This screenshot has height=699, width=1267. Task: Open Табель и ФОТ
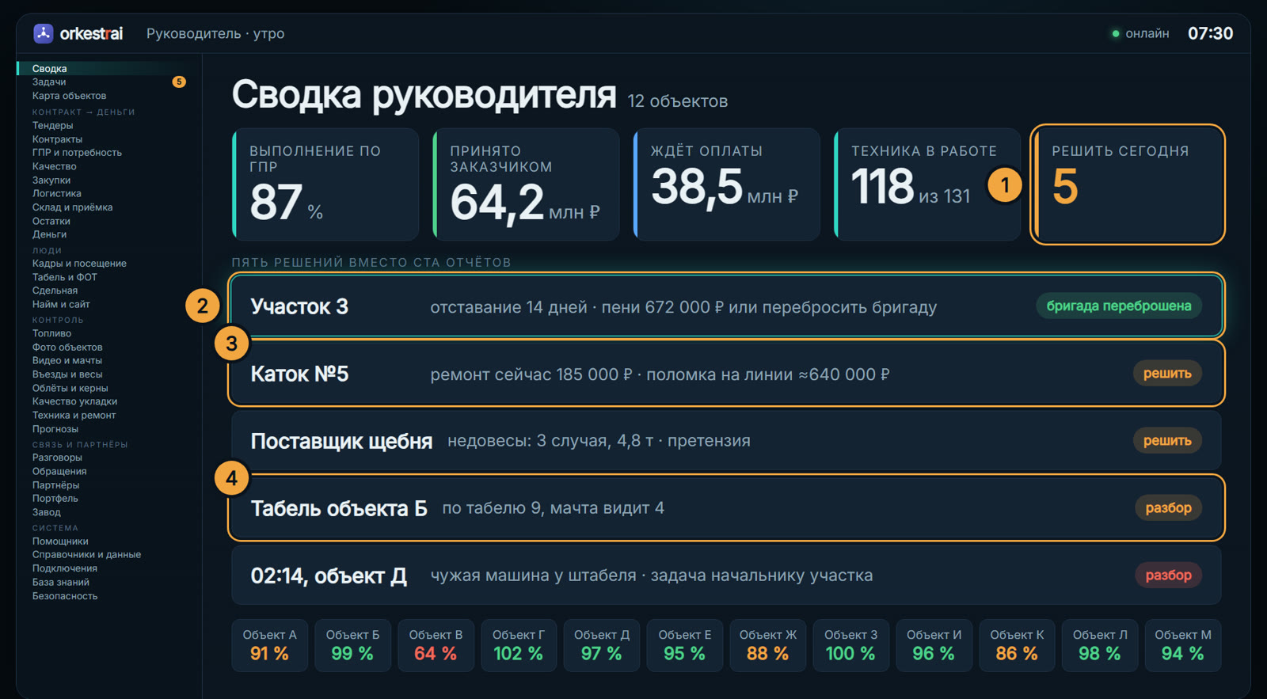64,277
